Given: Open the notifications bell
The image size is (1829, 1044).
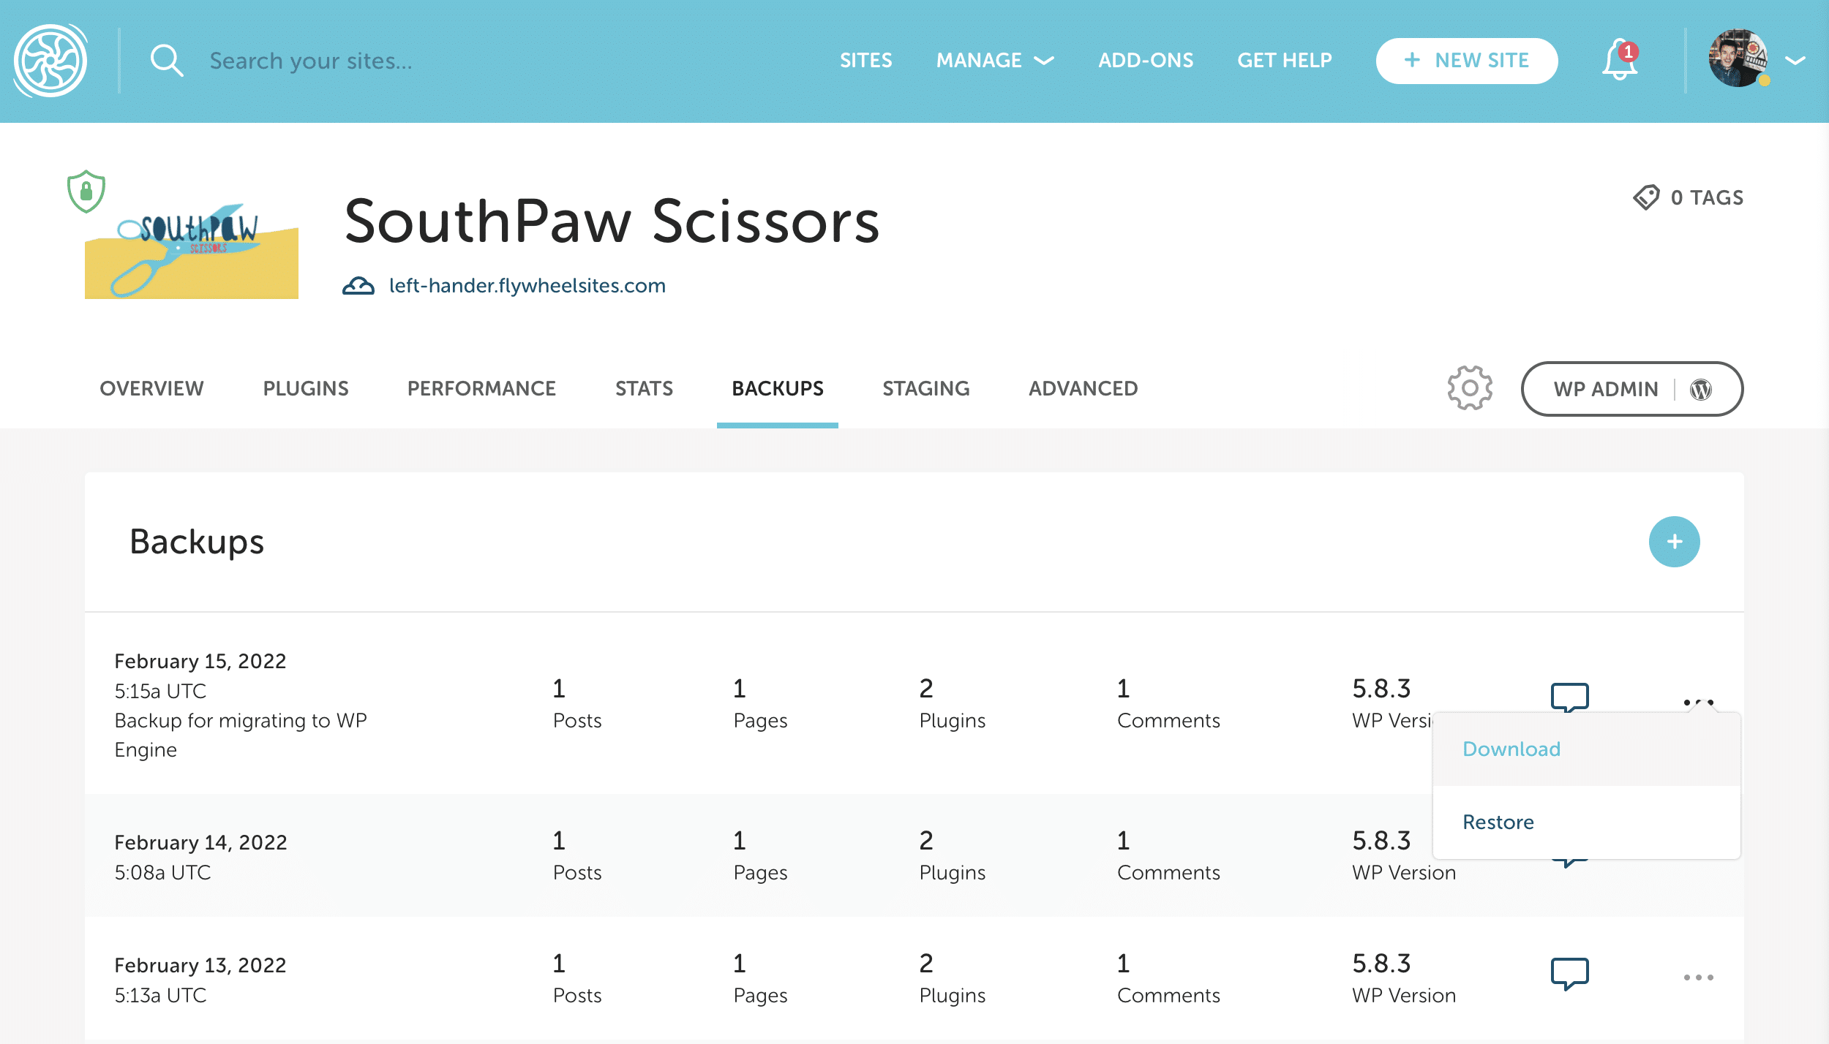Looking at the screenshot, I should click(1619, 61).
